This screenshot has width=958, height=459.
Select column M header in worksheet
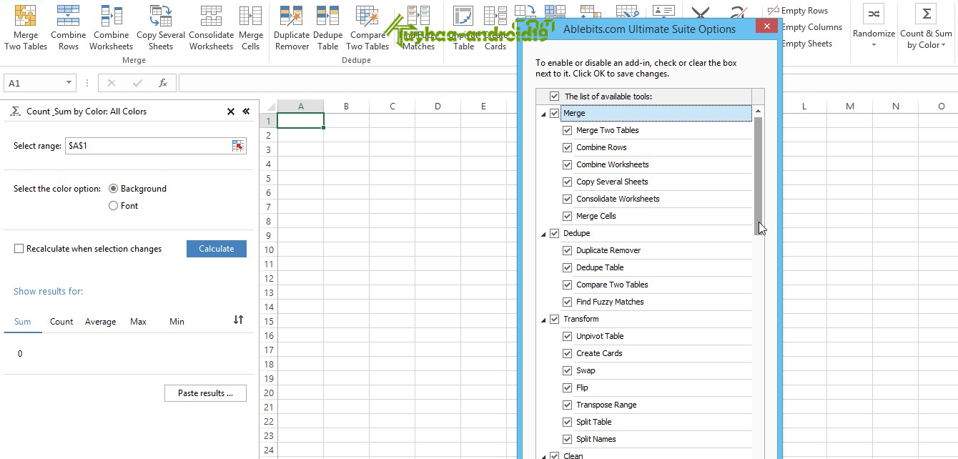849,107
